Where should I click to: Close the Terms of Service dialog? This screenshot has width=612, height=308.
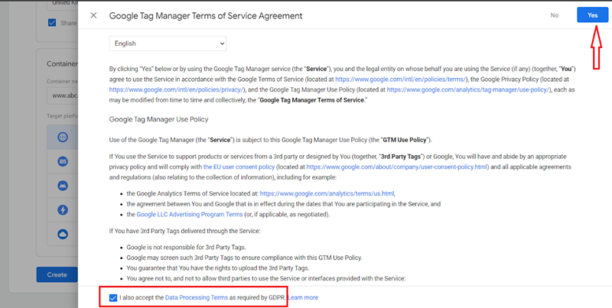pos(93,15)
